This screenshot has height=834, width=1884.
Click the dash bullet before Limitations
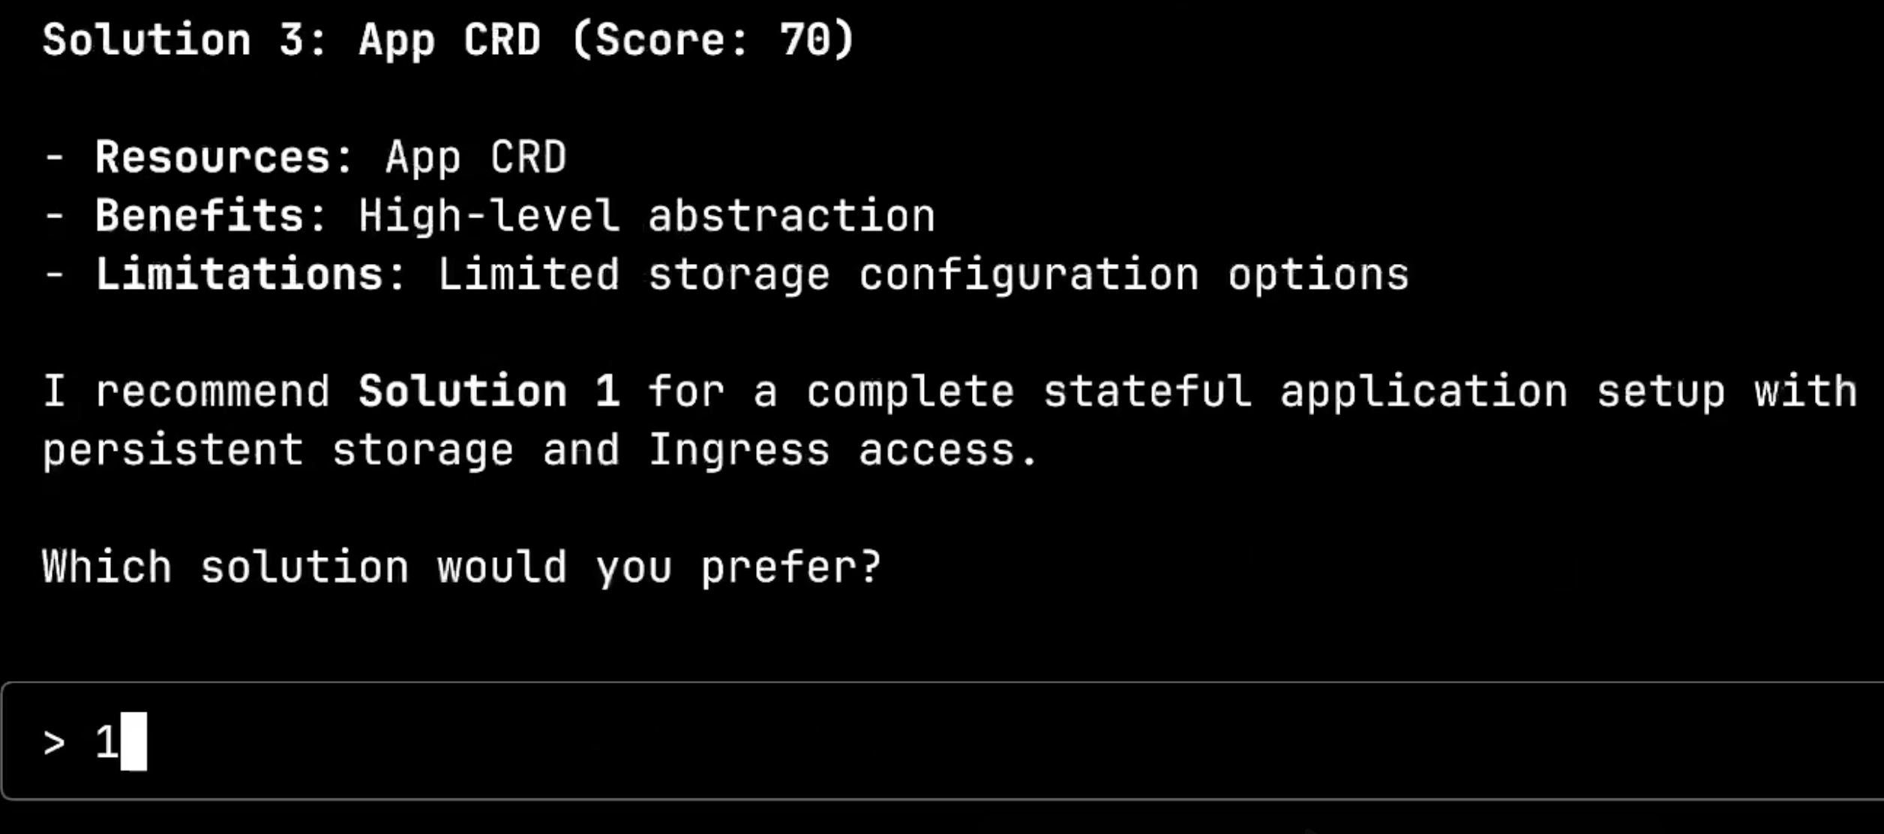pos(54,274)
